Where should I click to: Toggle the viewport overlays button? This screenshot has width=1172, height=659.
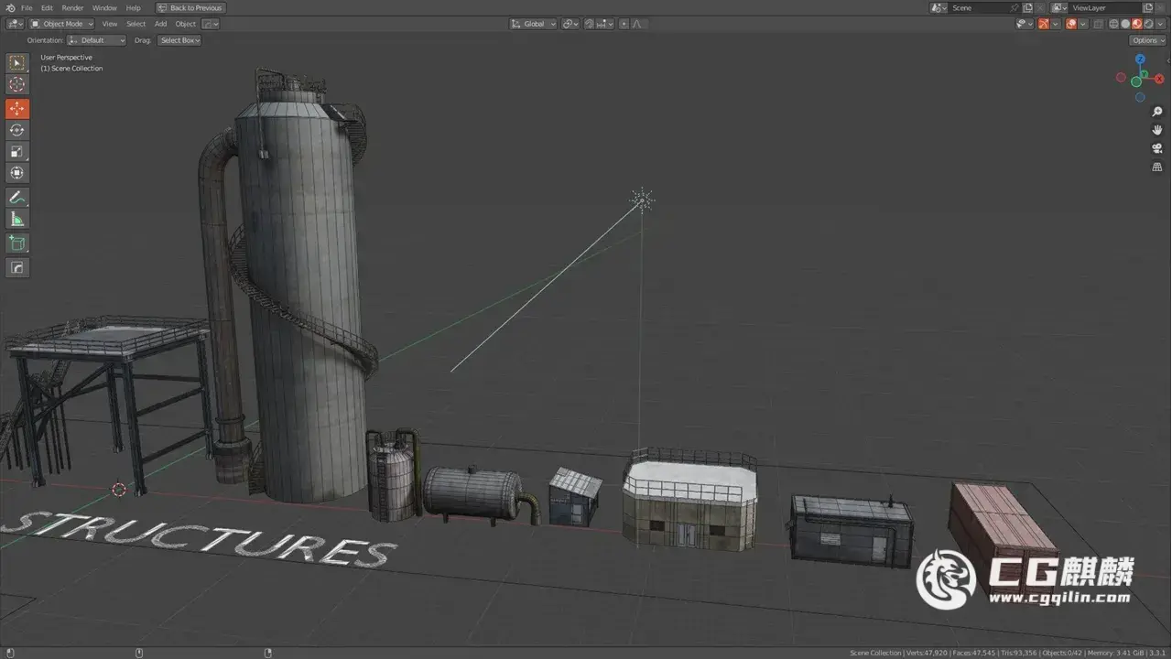(x=1071, y=24)
